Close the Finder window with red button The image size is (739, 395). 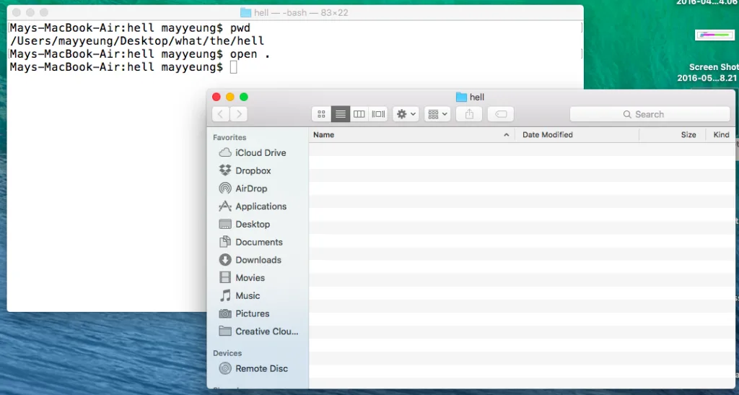click(217, 97)
